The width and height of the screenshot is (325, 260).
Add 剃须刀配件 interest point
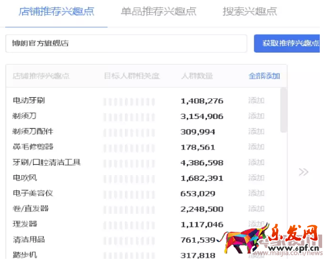tap(256, 132)
